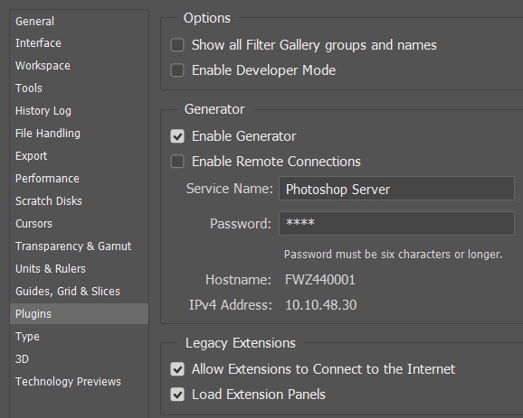Click the Service Name text field
The image size is (523, 418).
(396, 189)
